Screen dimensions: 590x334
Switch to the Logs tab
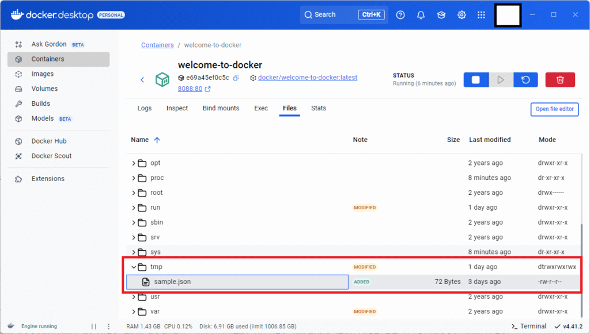(145, 108)
